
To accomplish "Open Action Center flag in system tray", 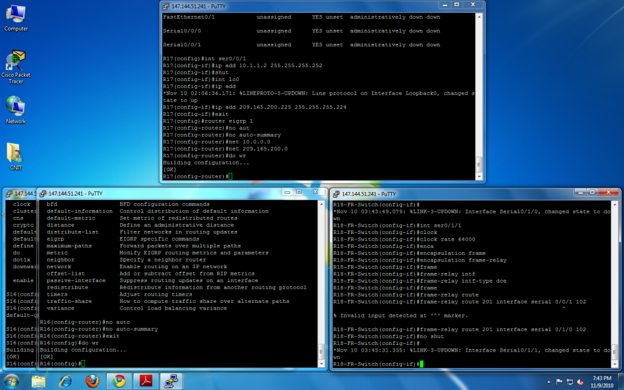I will tap(559, 381).
